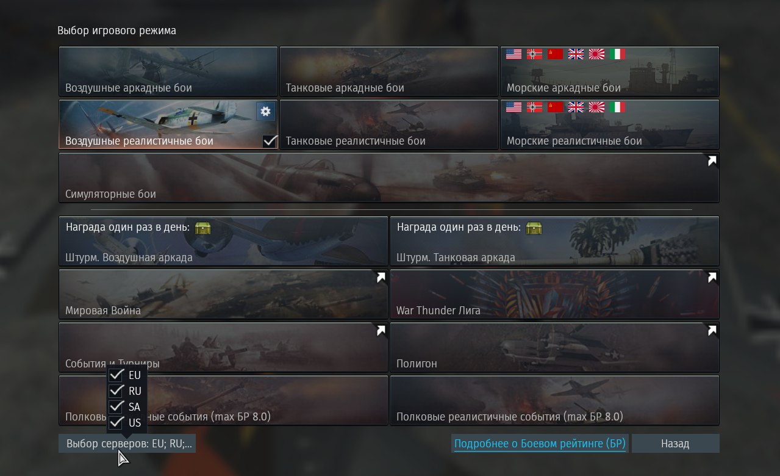This screenshot has height=476, width=780.
Task: Click the arrow icon on War Thunder Лига tile
Action: [x=712, y=278]
